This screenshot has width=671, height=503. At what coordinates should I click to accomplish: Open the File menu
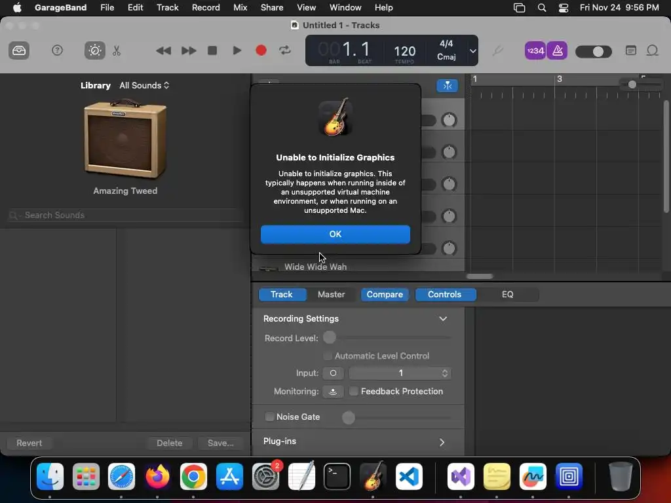coord(107,8)
